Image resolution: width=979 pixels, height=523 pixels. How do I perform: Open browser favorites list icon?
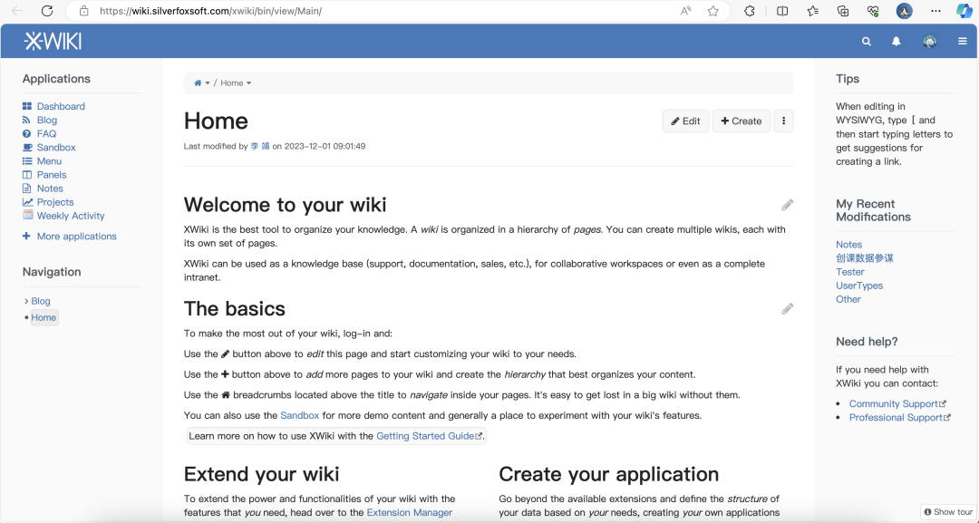pyautogui.click(x=812, y=11)
